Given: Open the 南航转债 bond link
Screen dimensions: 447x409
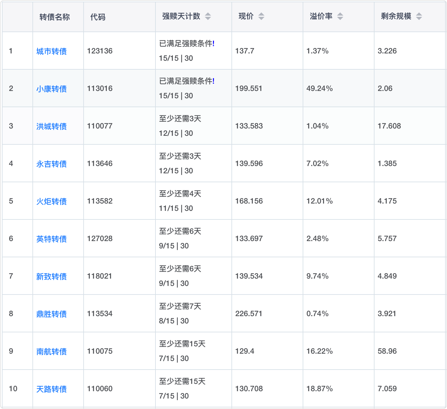Looking at the screenshot, I should 52,351.
